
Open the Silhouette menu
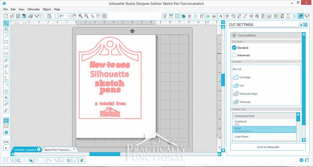34,9
